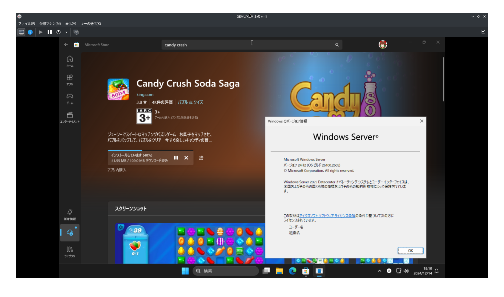This screenshot has width=504, height=297.
Task: Open the アプリ section in sidebar
Action: point(70,80)
